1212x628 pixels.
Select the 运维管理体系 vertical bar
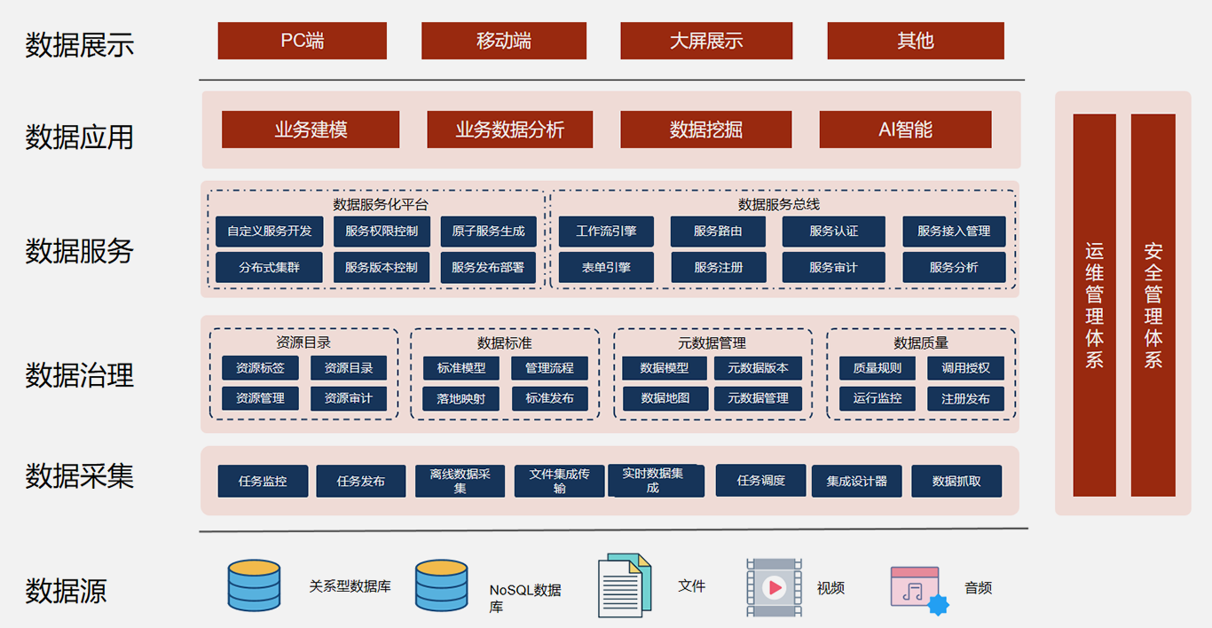(1094, 305)
